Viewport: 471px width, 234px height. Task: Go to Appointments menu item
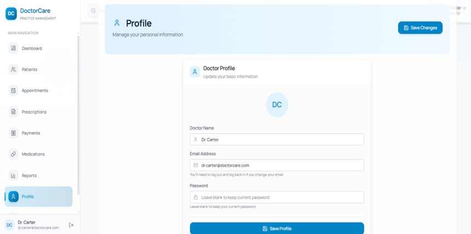pos(35,91)
